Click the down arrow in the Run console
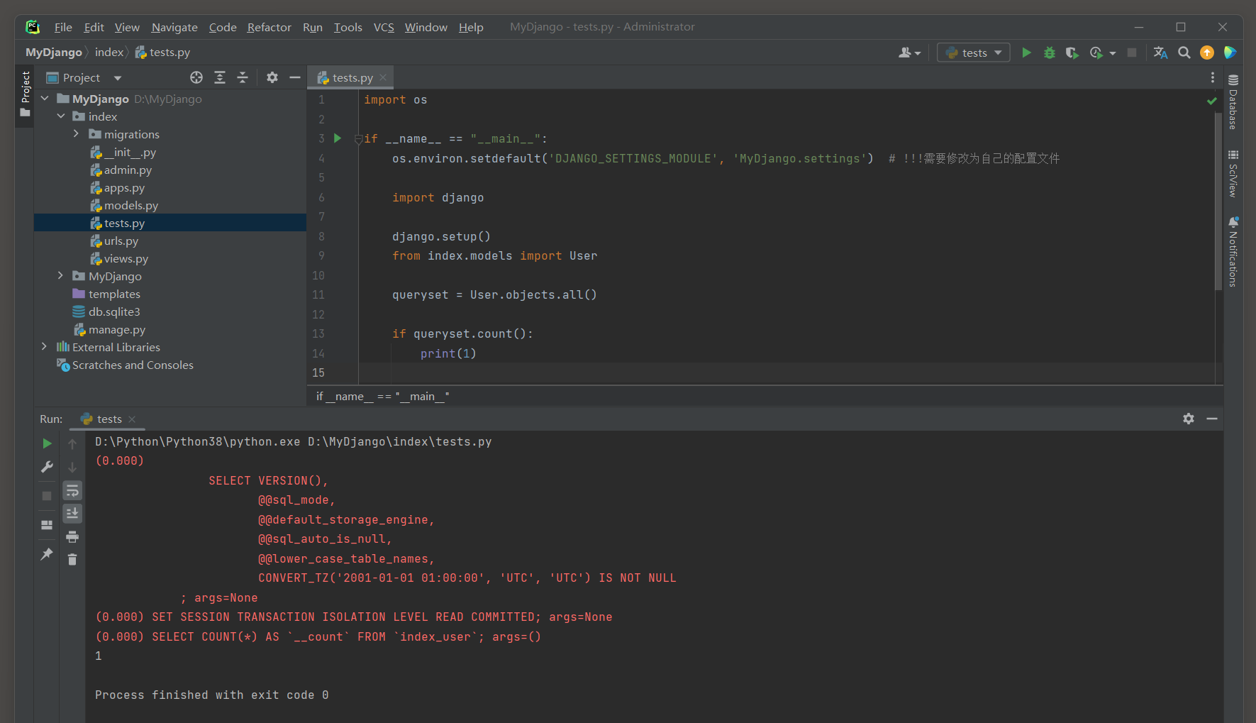Viewport: 1256px width, 723px height. (x=72, y=468)
